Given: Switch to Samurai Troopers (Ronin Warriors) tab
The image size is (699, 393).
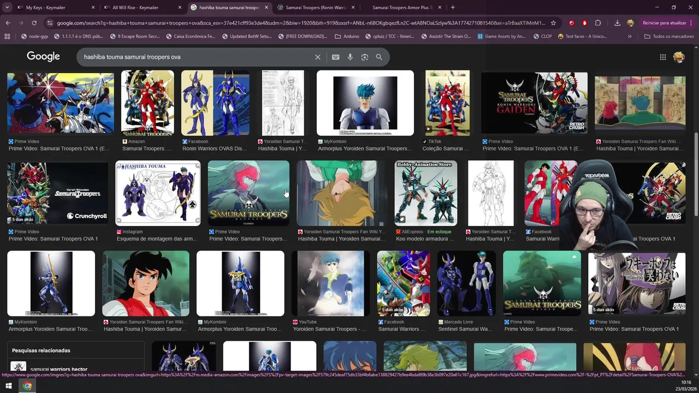Looking at the screenshot, I should [317, 8].
